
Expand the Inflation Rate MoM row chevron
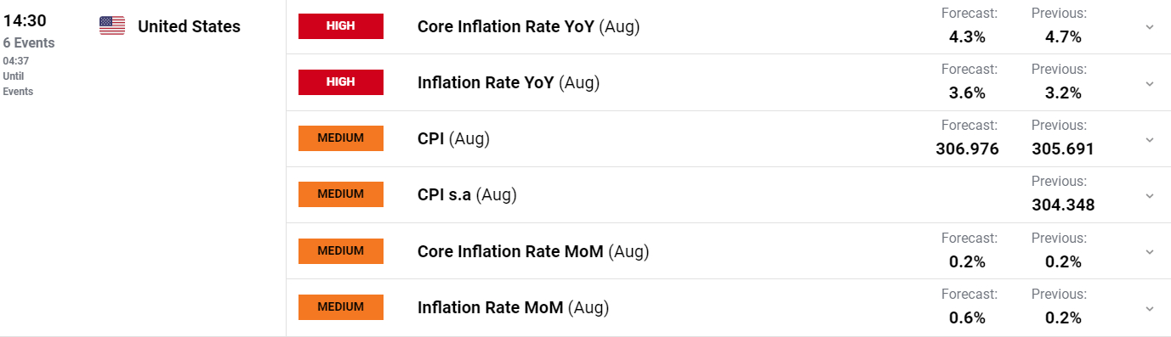pos(1150,307)
